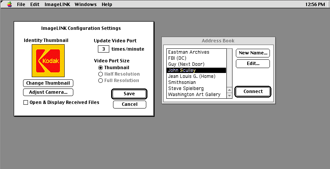Viewport: 330px width, 169px height.
Task: Open the File menu
Action: pos(21,5)
